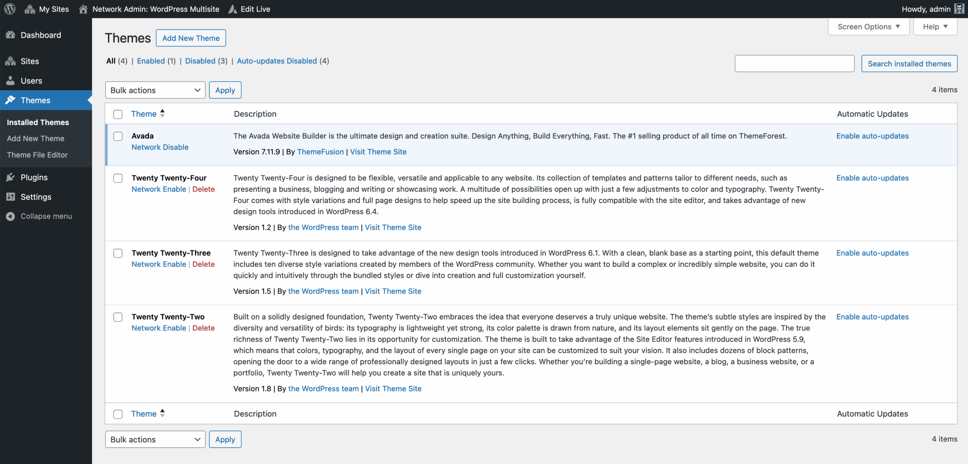Screen dimensions: 968x464
Task: Click the search installed themes field
Action: [x=794, y=63]
